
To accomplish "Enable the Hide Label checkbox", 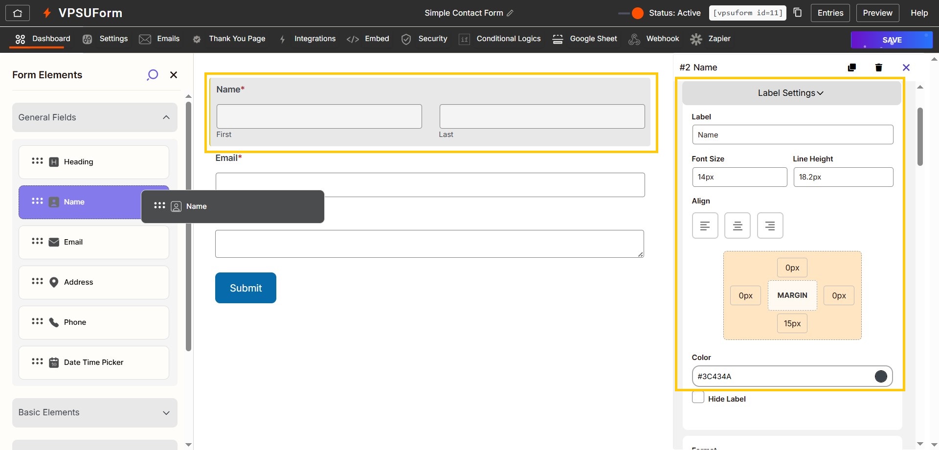I will coord(698,397).
